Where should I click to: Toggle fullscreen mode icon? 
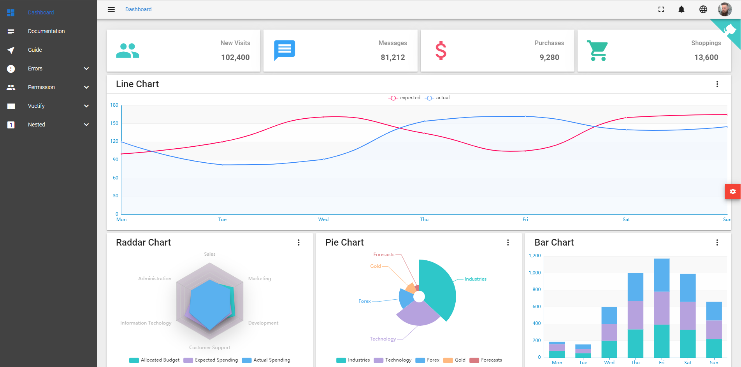tap(661, 9)
